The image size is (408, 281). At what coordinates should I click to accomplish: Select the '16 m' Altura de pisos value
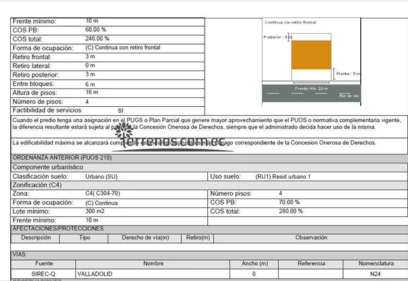(92, 92)
